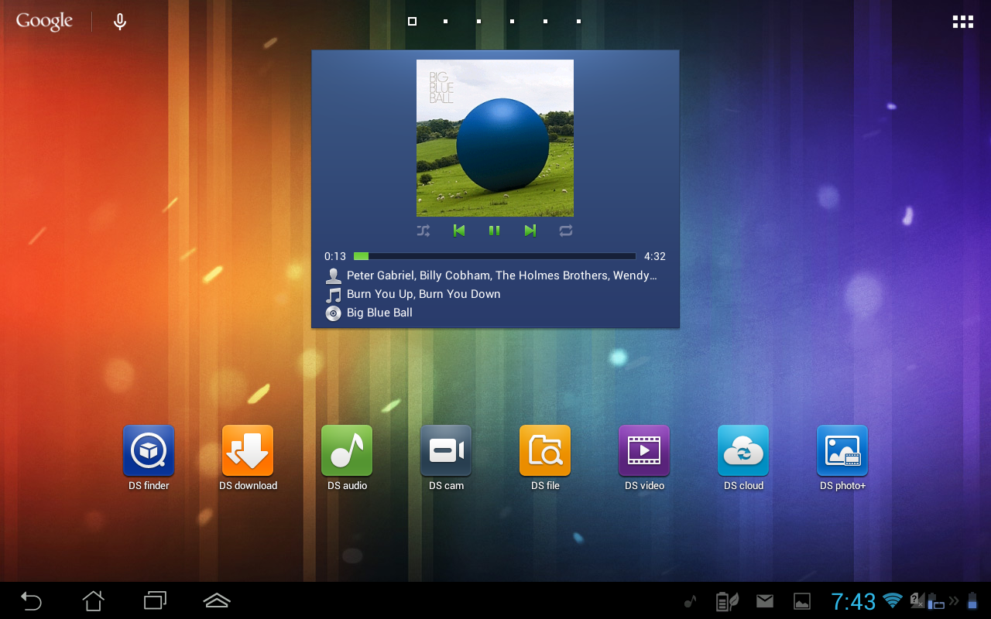Start a Google voice search
The image size is (991, 619).
(119, 21)
